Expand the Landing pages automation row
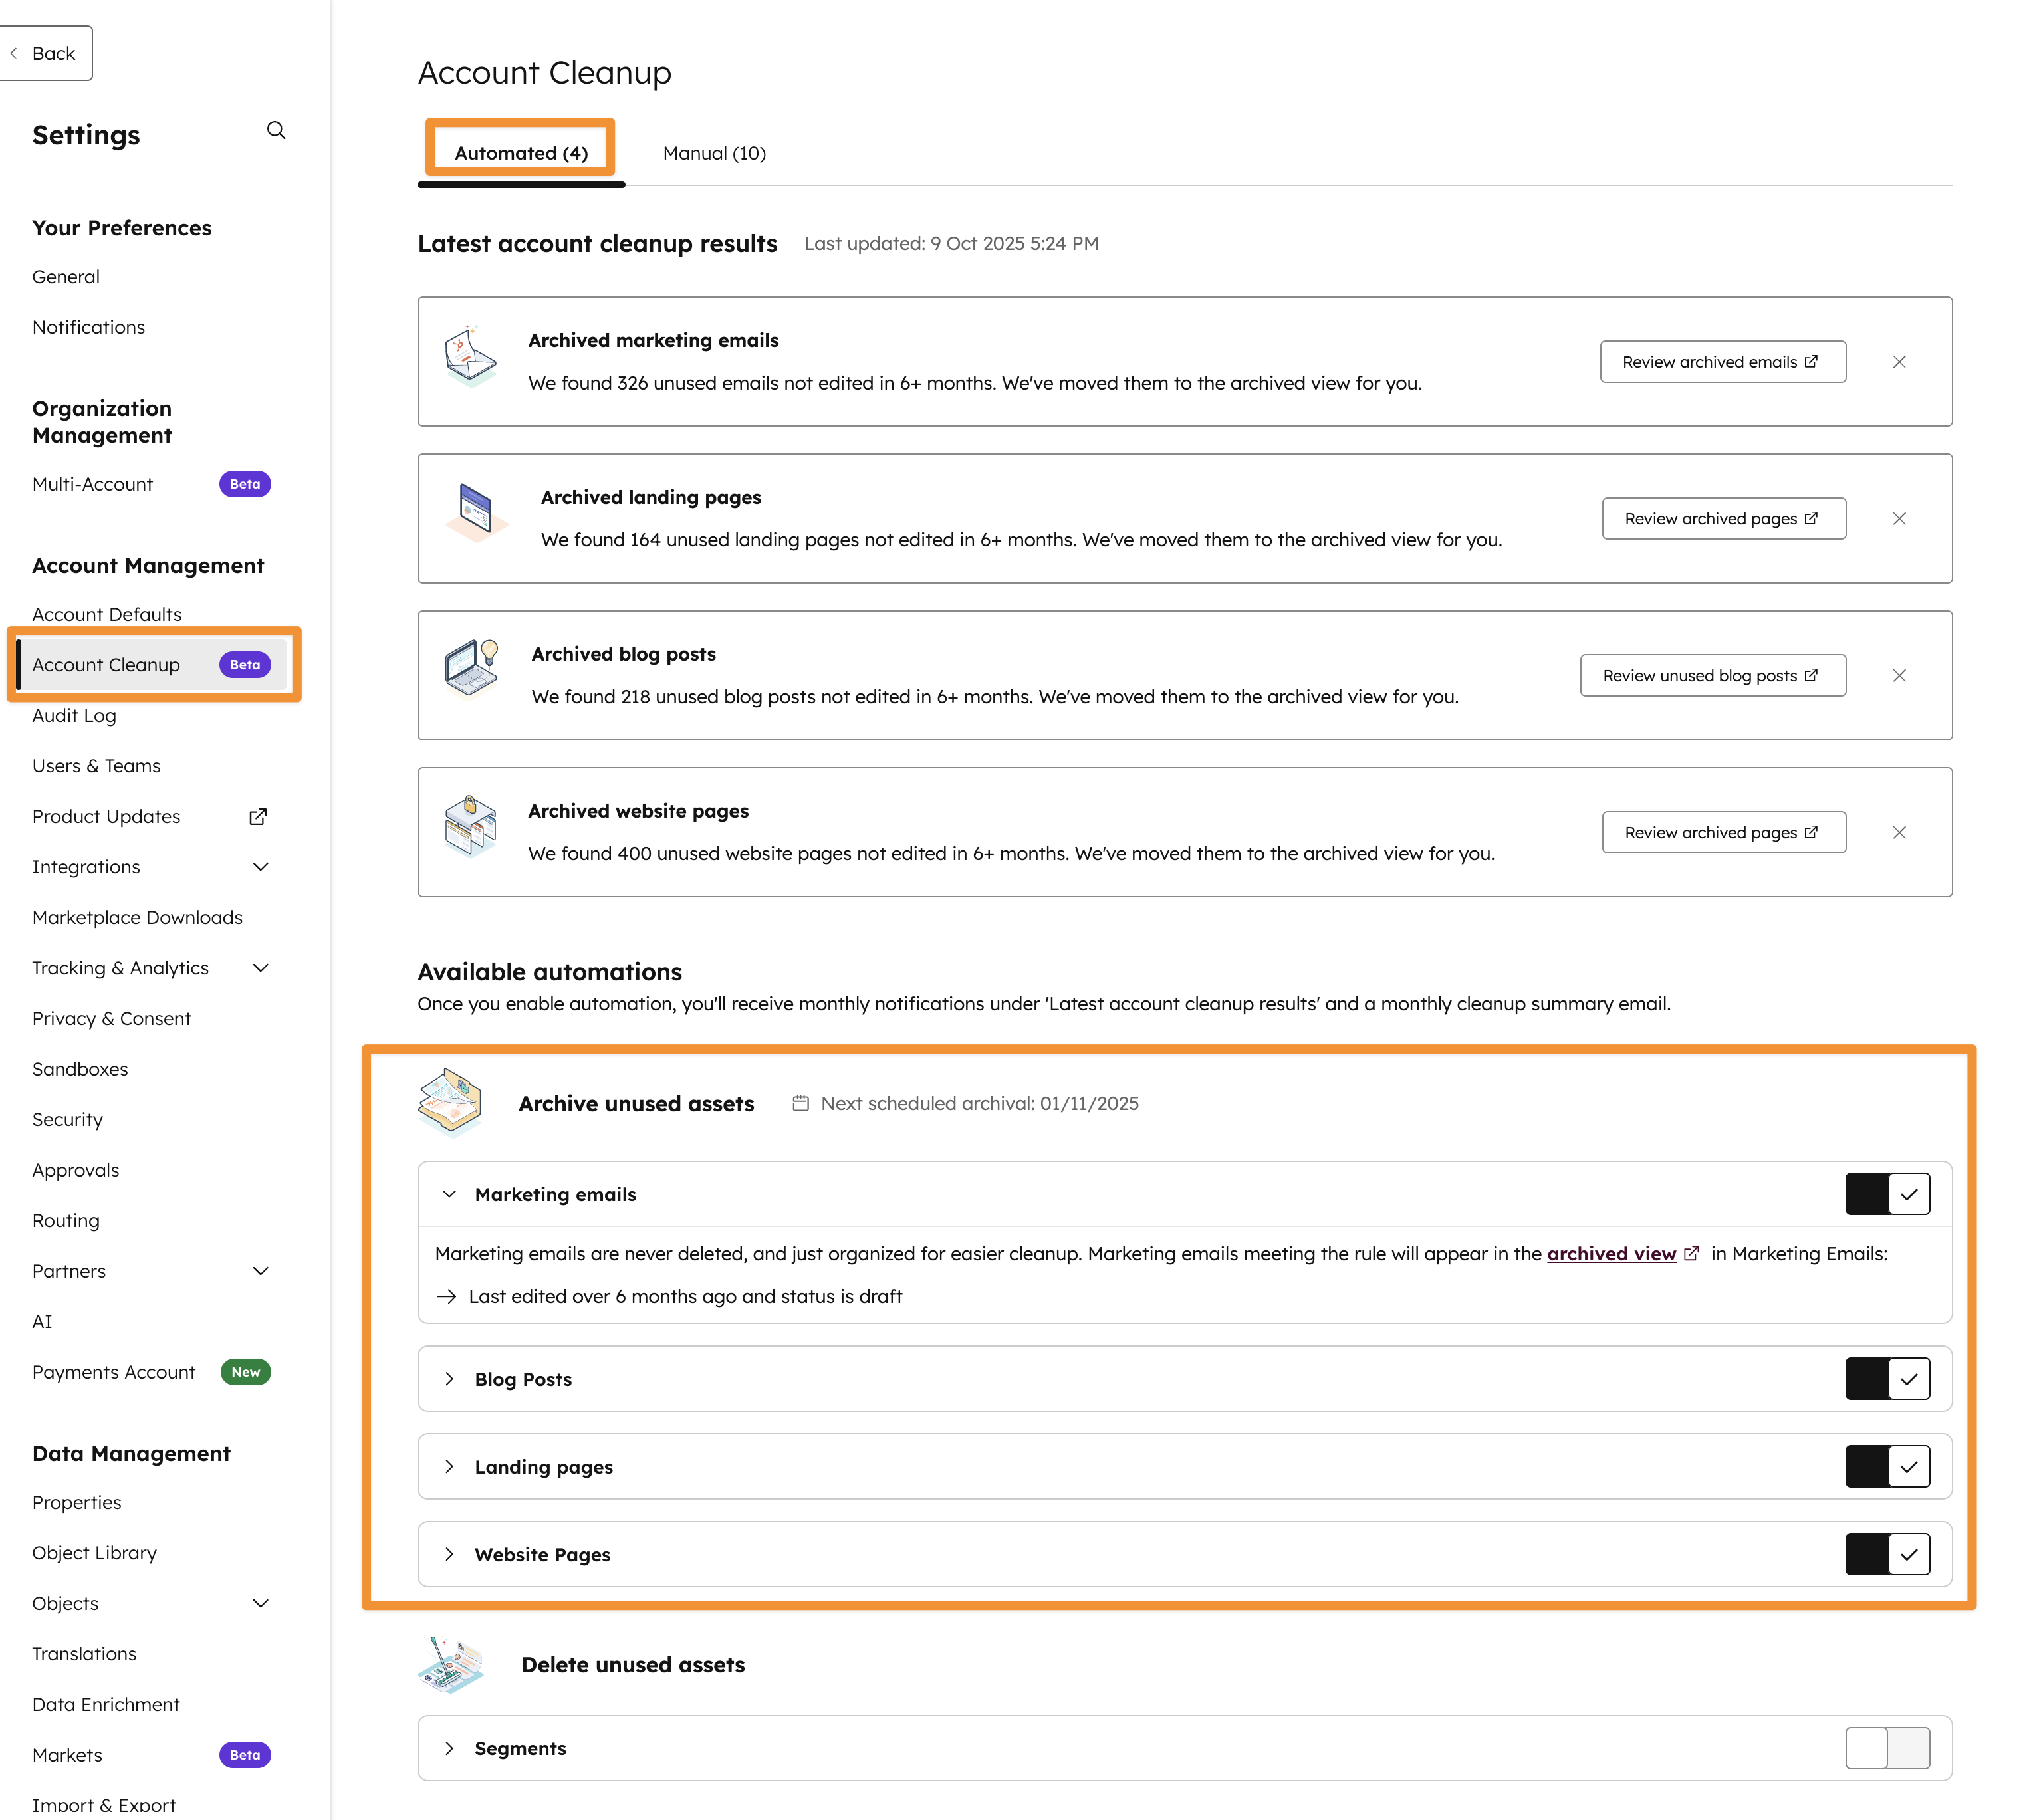This screenshot has width=2033, height=1820. coord(449,1467)
